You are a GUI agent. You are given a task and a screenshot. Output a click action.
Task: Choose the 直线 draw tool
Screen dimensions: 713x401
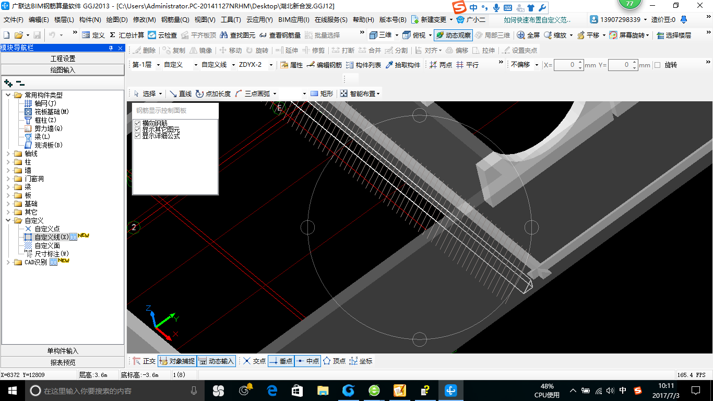point(180,93)
